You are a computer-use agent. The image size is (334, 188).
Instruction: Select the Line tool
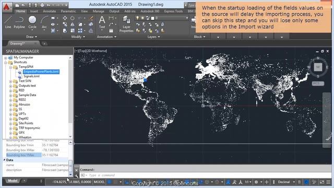point(8,22)
